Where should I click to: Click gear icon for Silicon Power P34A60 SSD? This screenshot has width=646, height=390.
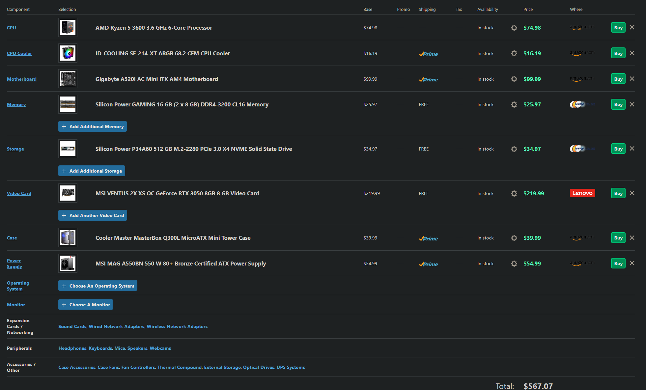pyautogui.click(x=514, y=149)
